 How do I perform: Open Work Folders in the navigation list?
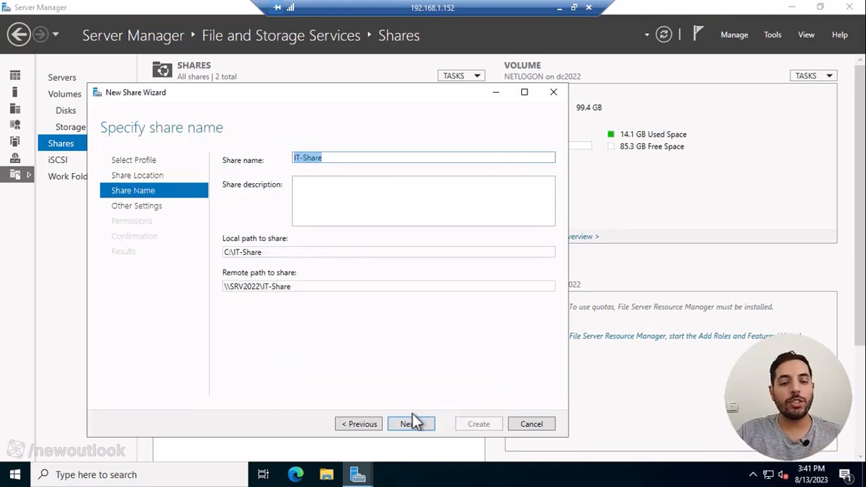(67, 176)
